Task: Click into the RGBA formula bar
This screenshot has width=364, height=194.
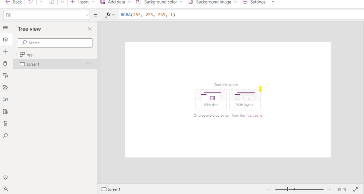Action: point(241,15)
